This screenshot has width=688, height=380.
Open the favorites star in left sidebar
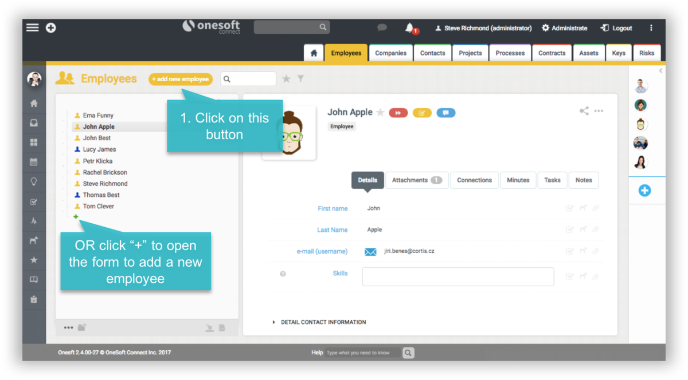coord(34,260)
